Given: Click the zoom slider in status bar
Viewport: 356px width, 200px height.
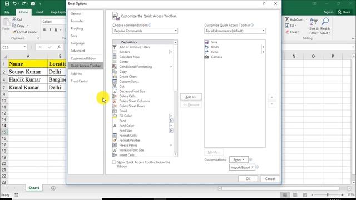Looking at the screenshot, I should [x=328, y=195].
